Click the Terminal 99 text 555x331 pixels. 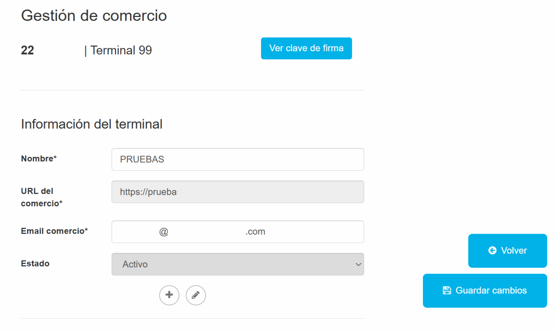click(x=121, y=50)
